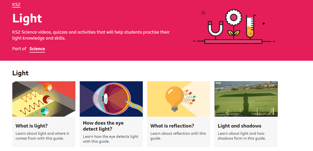The height and width of the screenshot is (151, 313).
Task: Open the eye diagram thumbnail
Action: pos(111,99)
